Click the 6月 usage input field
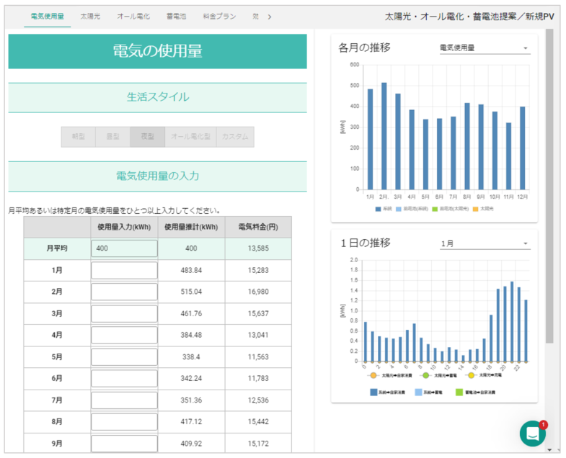The width and height of the screenshot is (566, 458). pos(124,378)
